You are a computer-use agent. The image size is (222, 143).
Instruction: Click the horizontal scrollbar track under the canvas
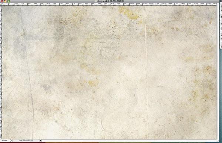(x=129, y=140)
